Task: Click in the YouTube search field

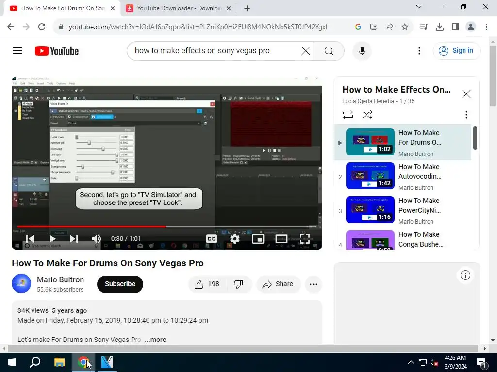Action: [x=215, y=50]
